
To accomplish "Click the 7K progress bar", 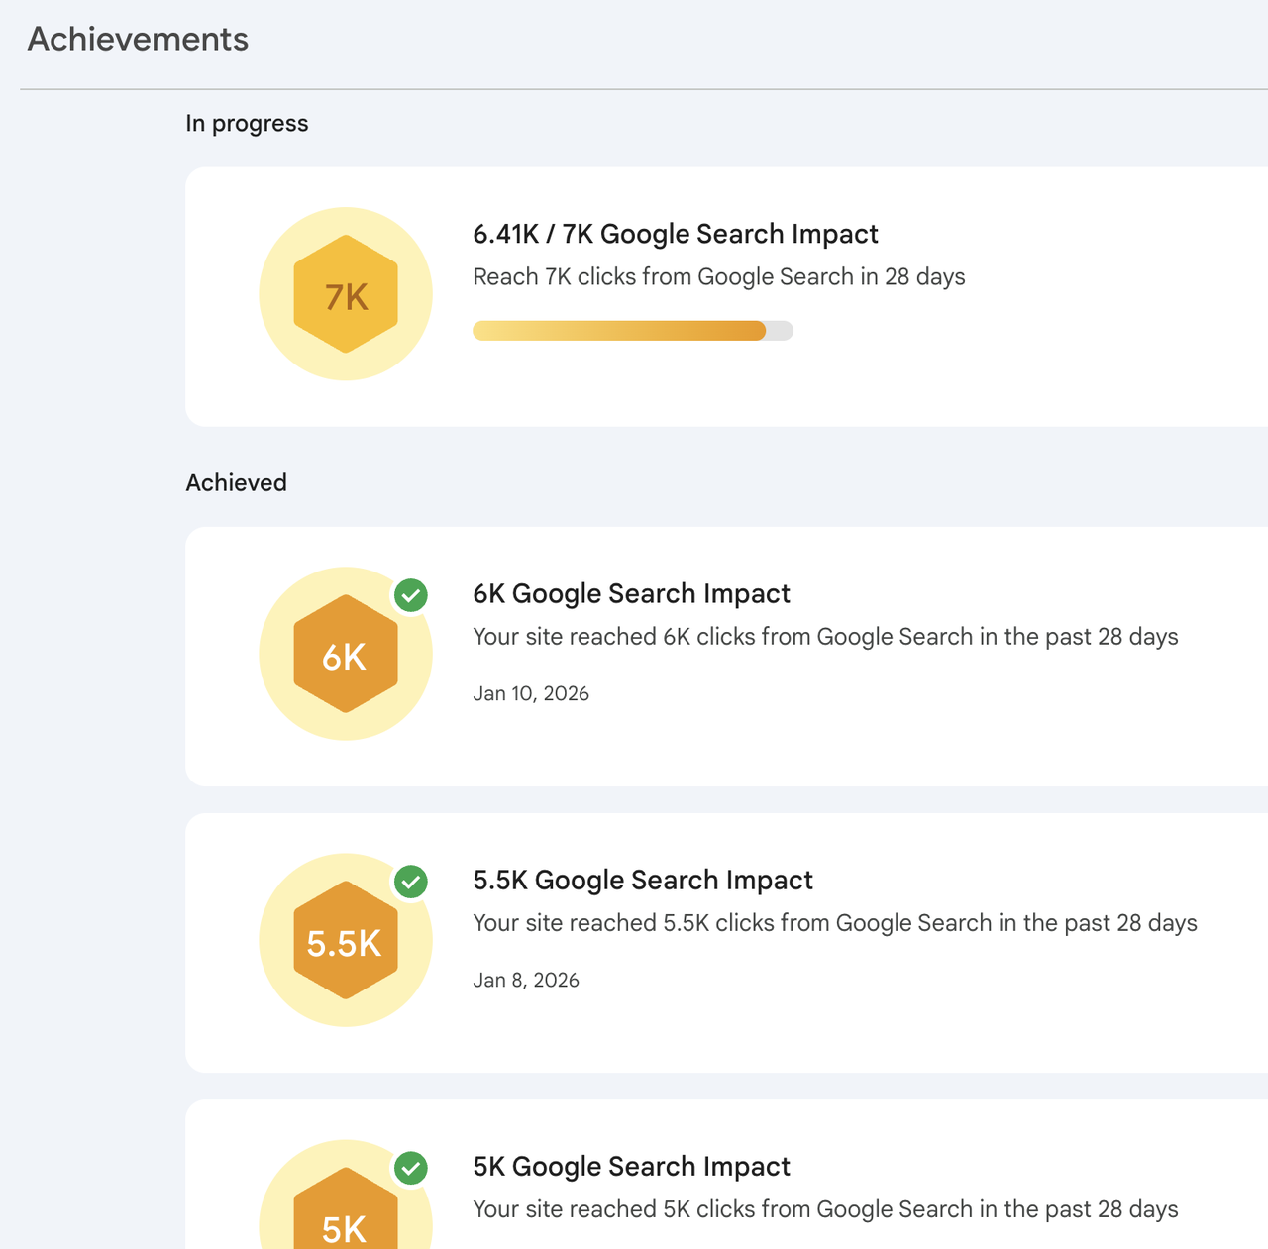I will tap(632, 331).
